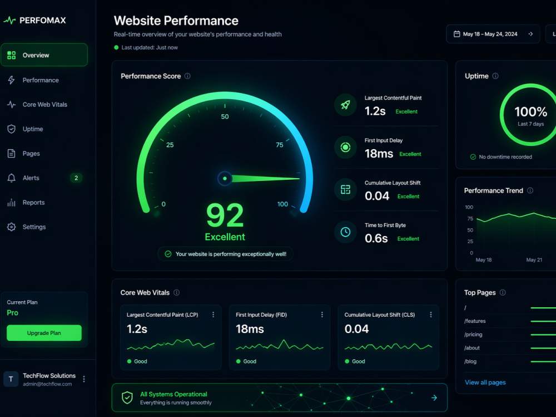Open info icon beside Top Pages

[503, 293]
